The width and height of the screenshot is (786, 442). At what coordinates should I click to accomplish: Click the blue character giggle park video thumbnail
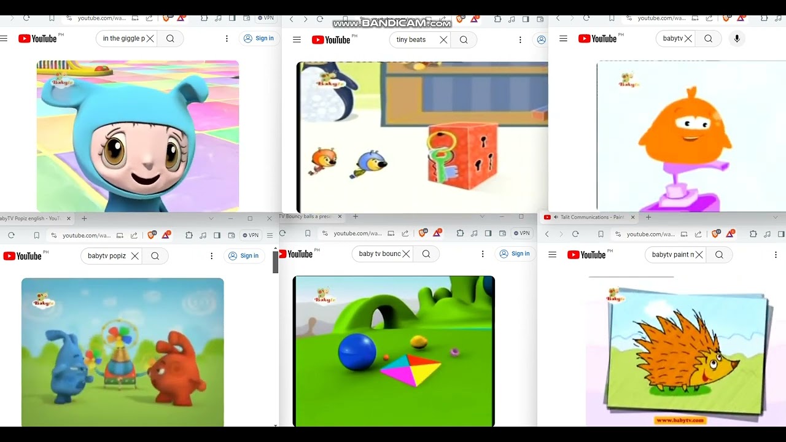tap(138, 136)
